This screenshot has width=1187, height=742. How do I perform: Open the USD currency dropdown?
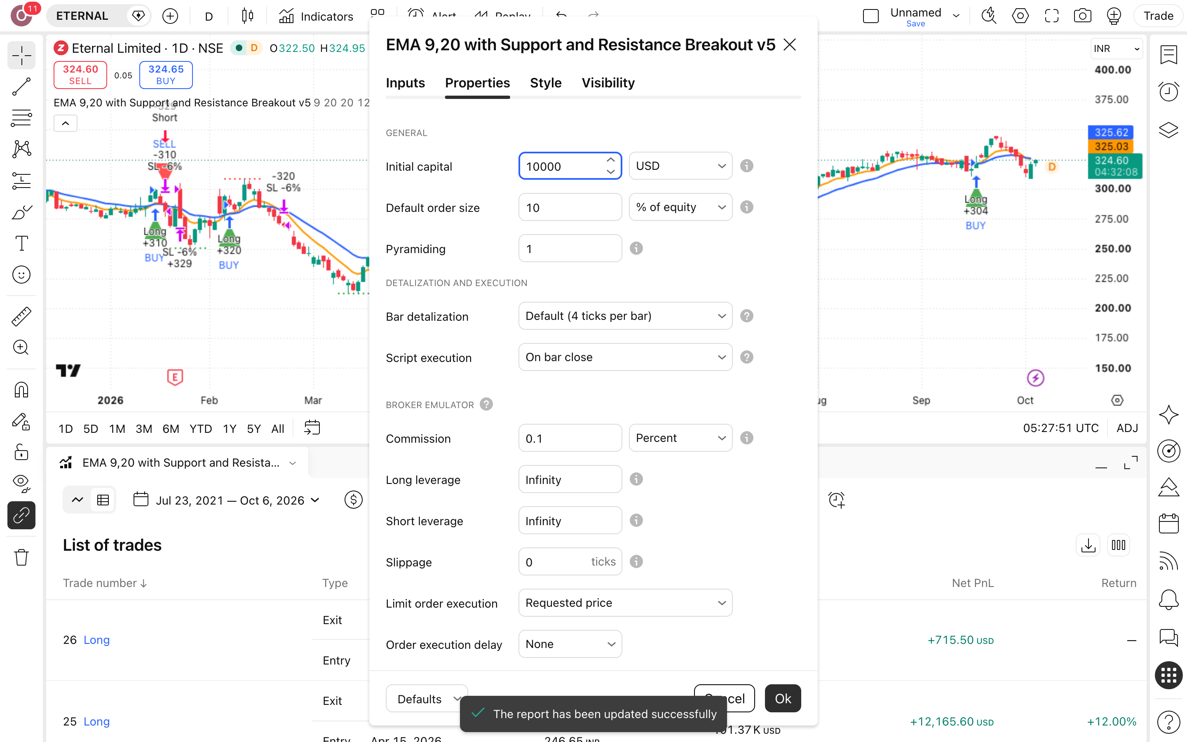coord(680,166)
